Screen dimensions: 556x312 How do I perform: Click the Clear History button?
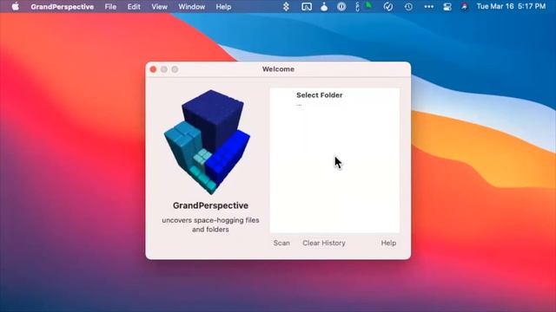pos(324,243)
